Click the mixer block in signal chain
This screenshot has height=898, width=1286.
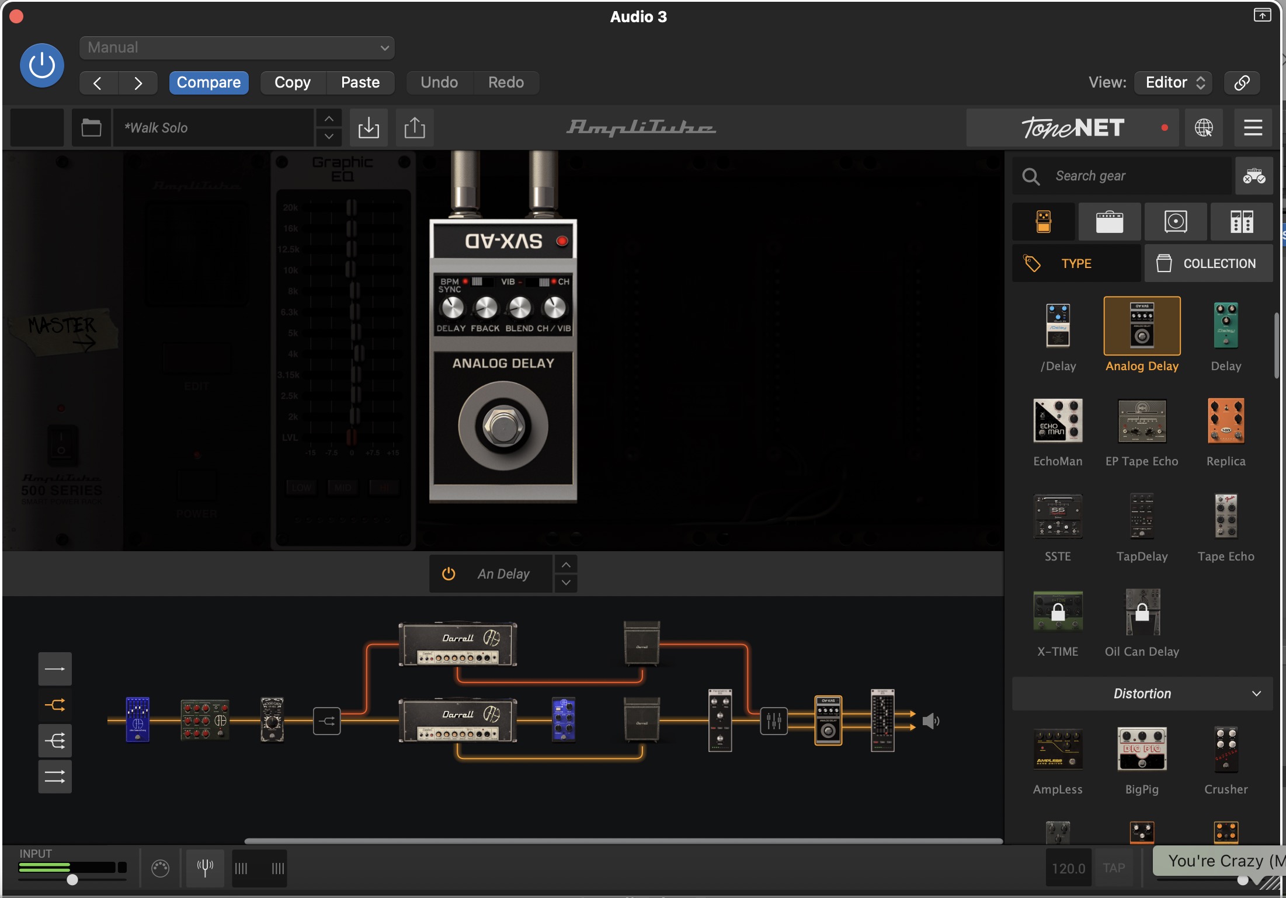coord(773,721)
